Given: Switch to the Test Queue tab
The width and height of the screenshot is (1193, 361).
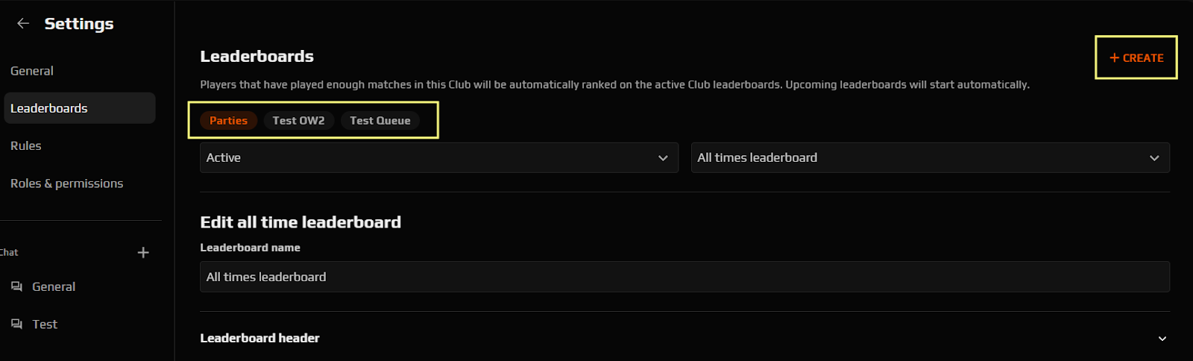Looking at the screenshot, I should coord(380,120).
